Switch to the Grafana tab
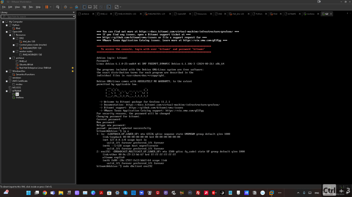 pos(310,14)
